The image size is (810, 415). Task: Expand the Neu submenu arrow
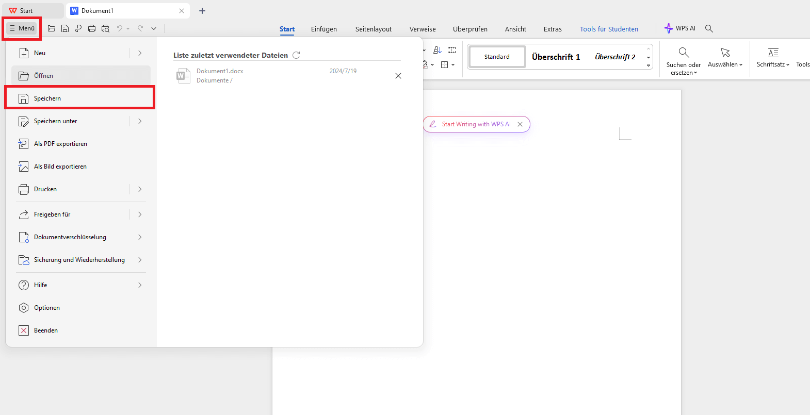tap(140, 53)
